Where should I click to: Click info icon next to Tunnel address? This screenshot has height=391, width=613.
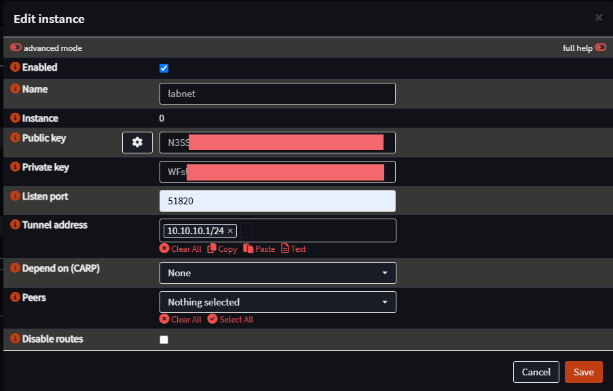(16, 225)
